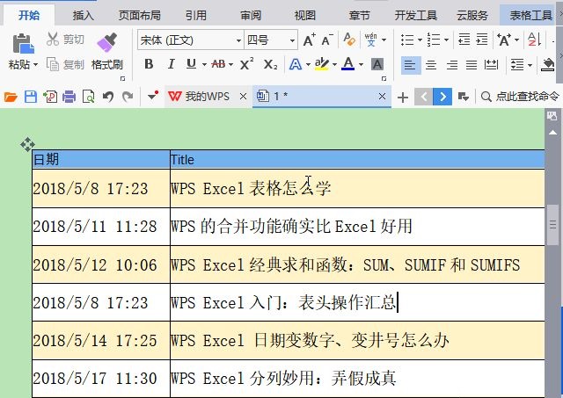The height and width of the screenshot is (398, 563).
Task: Close the 我的WPS tab
Action: [243, 96]
